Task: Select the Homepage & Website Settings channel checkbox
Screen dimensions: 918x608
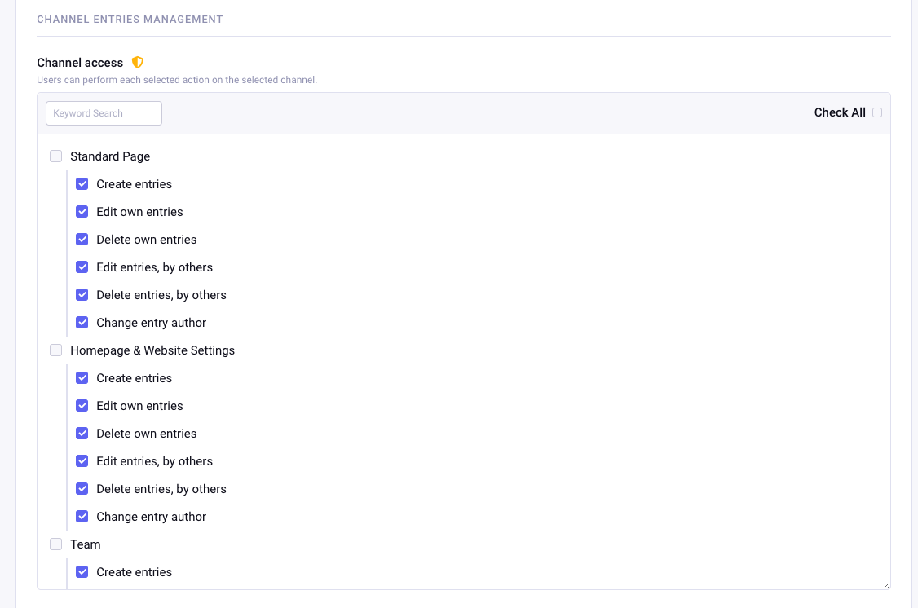Action: point(55,350)
